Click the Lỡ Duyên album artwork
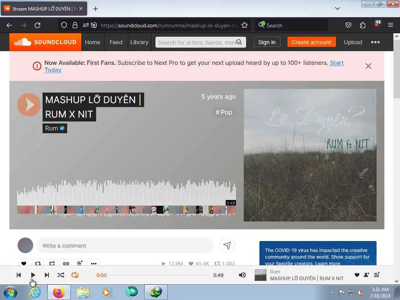 point(310,155)
